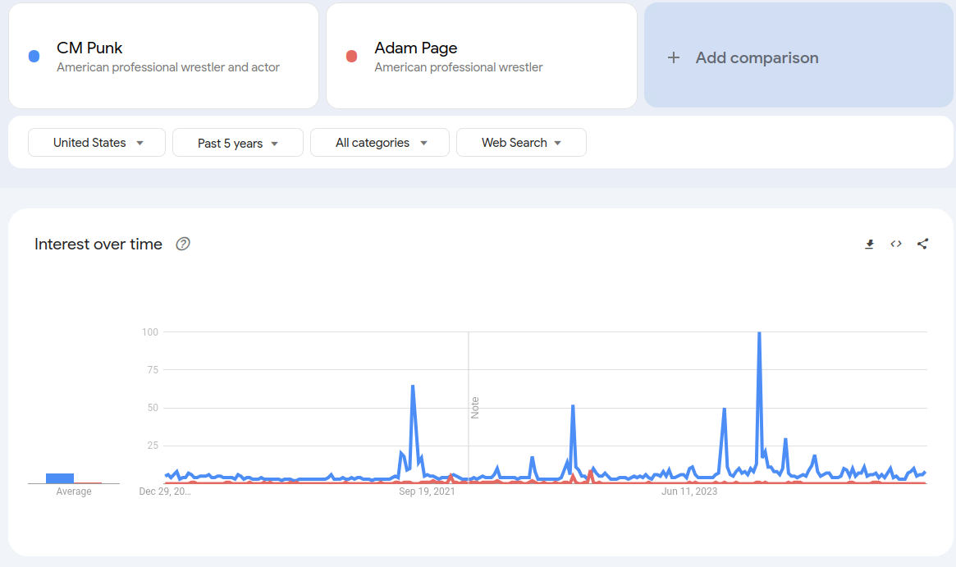Click the tallest blue peak at 100
Screen dimensions: 956x567
click(x=759, y=334)
